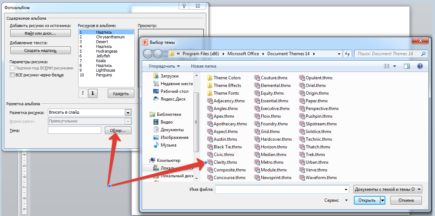Click the change view icon
Screen dimensions: 435x216
(x=387, y=66)
